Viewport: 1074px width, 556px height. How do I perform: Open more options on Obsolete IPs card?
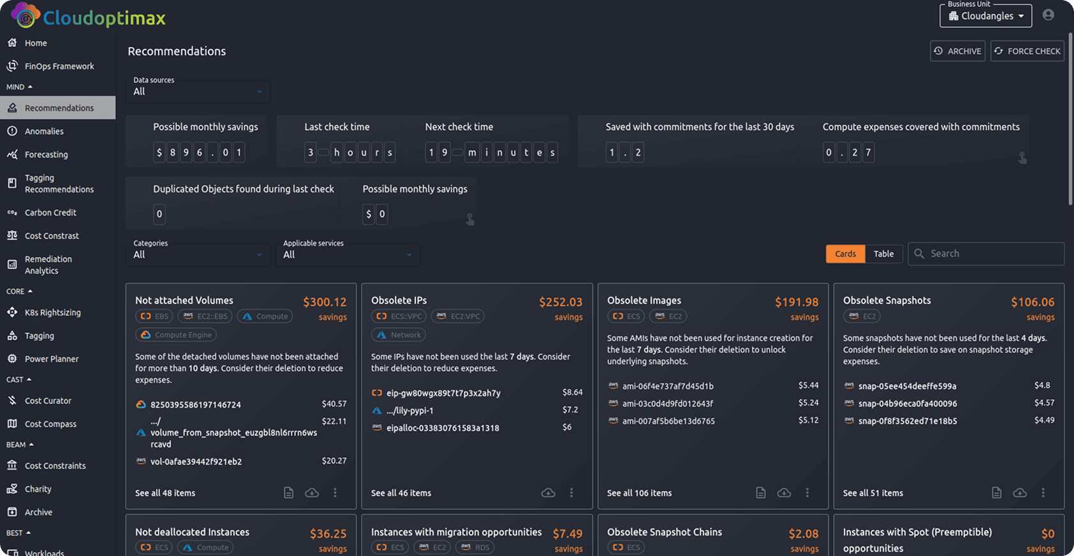click(571, 492)
